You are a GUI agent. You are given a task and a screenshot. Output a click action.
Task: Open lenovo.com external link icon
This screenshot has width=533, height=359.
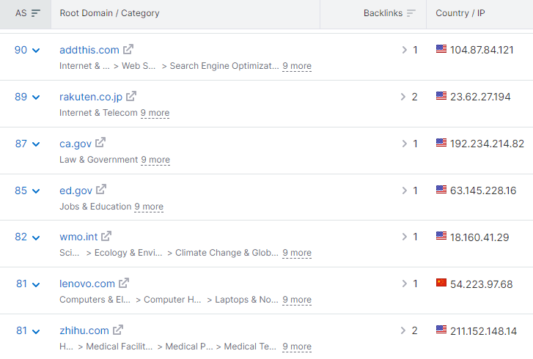coord(124,283)
